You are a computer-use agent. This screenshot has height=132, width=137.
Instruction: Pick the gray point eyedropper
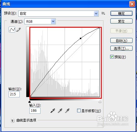[60, 111]
